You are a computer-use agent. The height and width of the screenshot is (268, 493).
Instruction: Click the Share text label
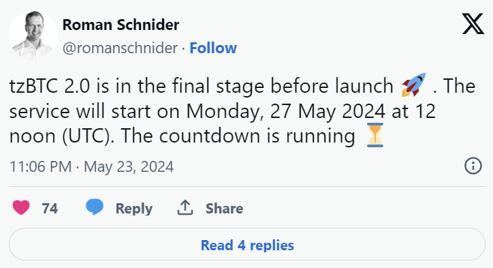point(224,209)
